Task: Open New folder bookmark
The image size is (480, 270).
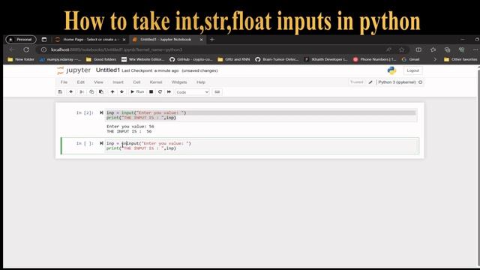Action: coord(21,59)
